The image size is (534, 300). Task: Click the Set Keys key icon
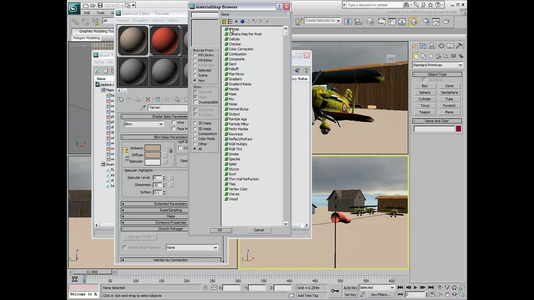coord(335,291)
